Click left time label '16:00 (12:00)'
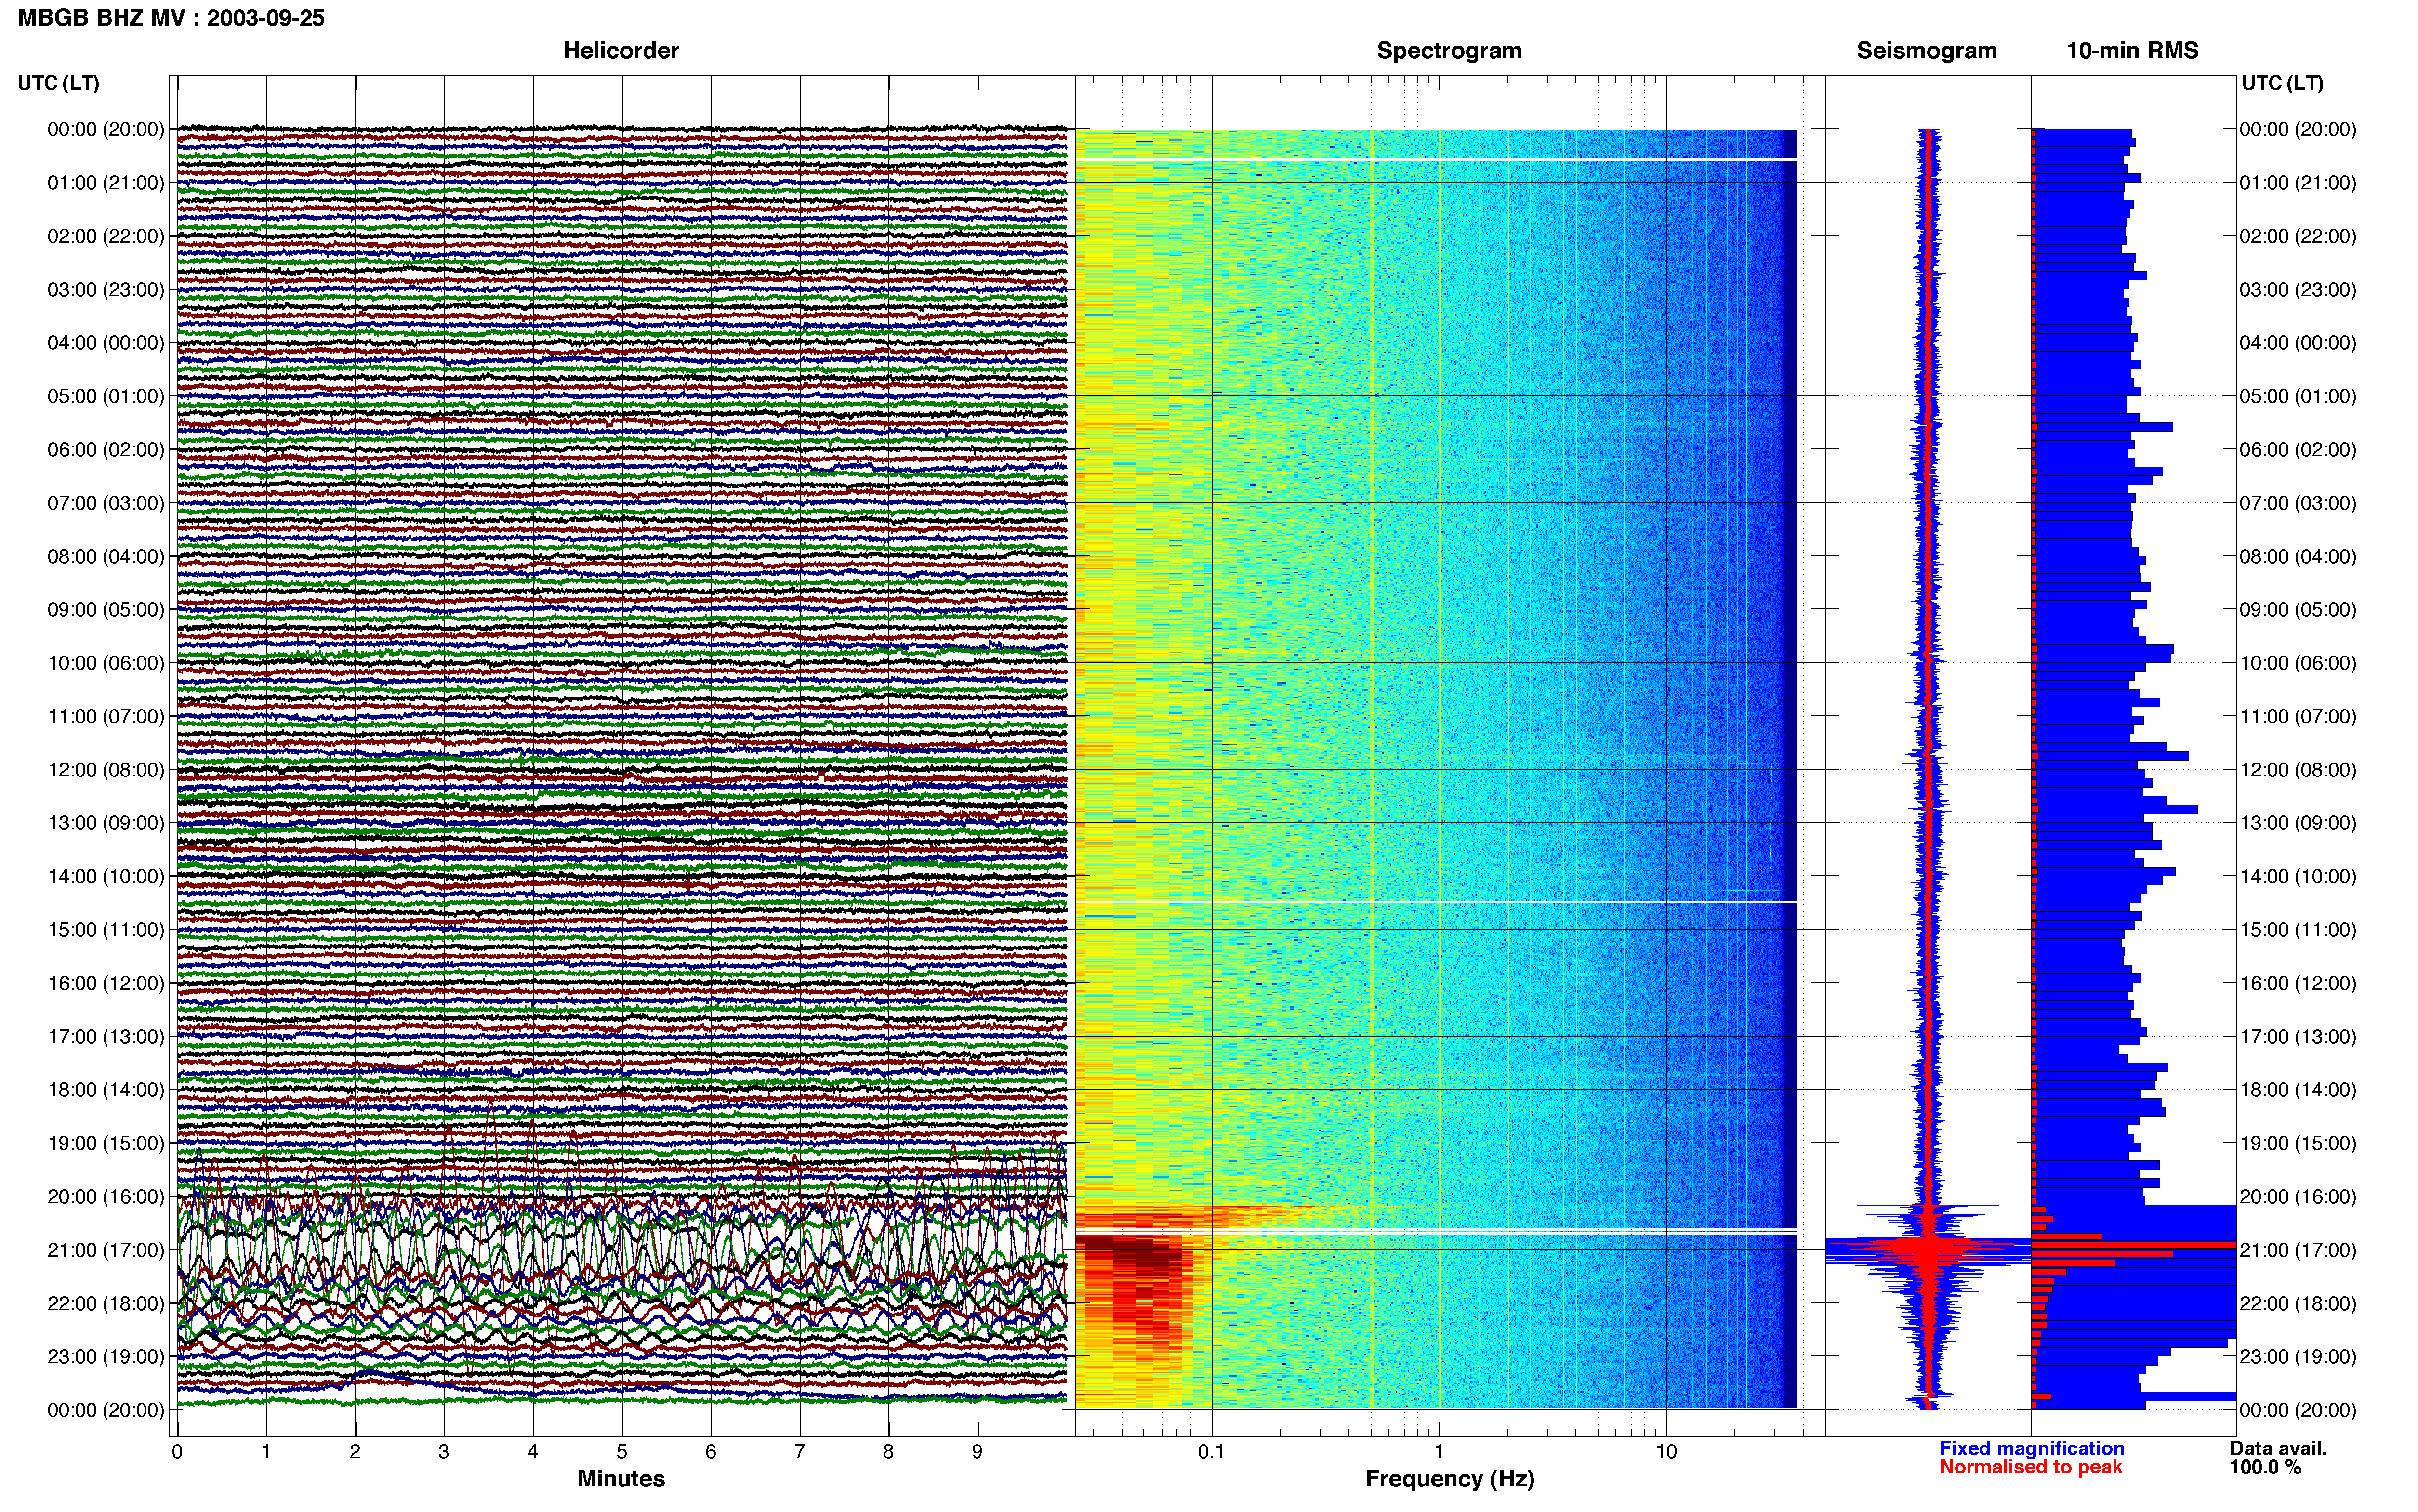Viewport: 2418px width, 1512px height. 106,983
